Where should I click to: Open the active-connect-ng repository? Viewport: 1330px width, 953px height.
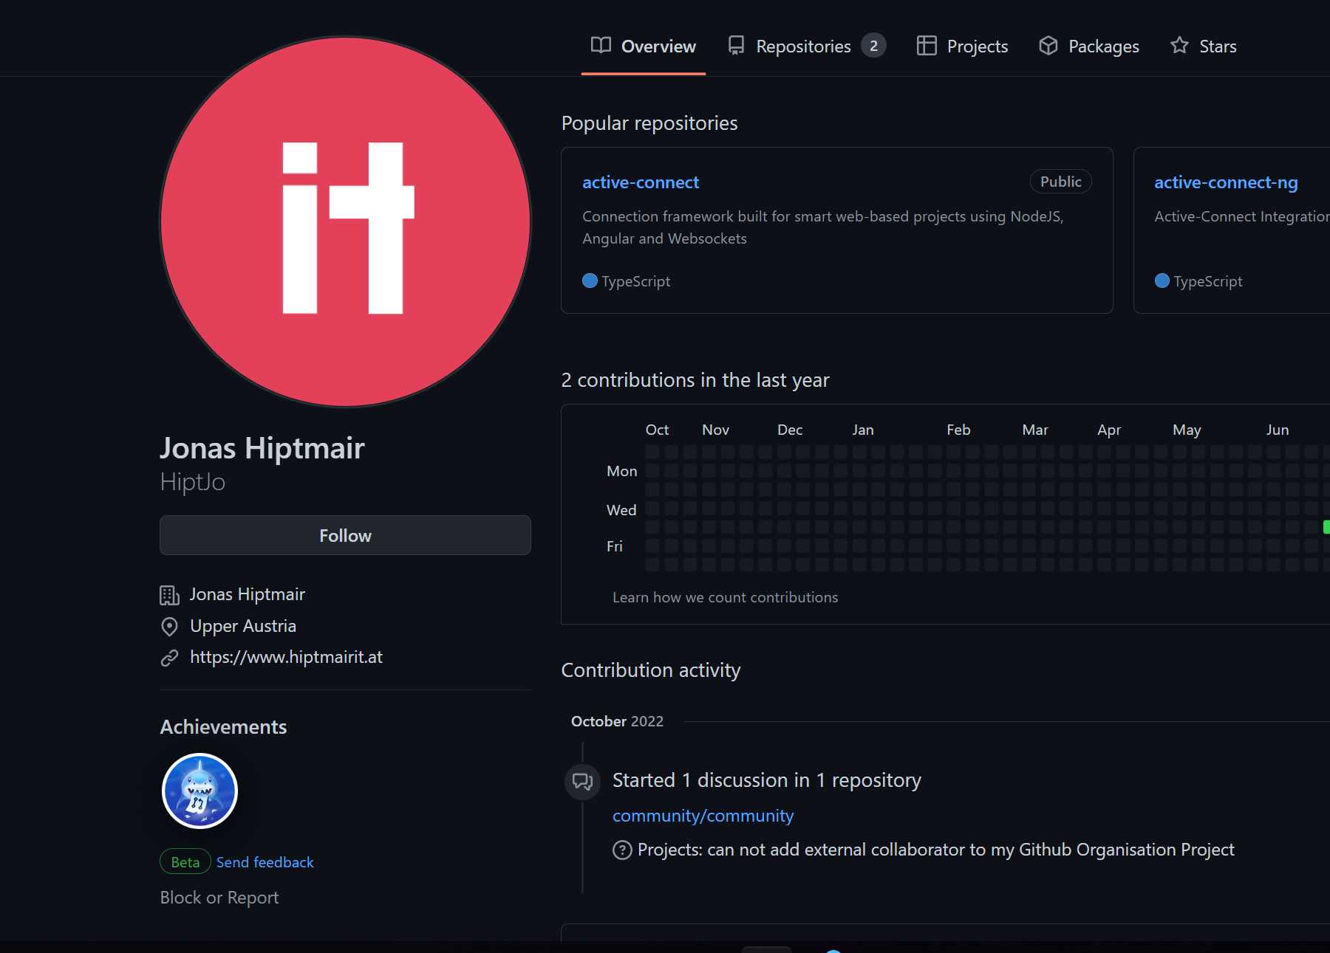click(1226, 182)
